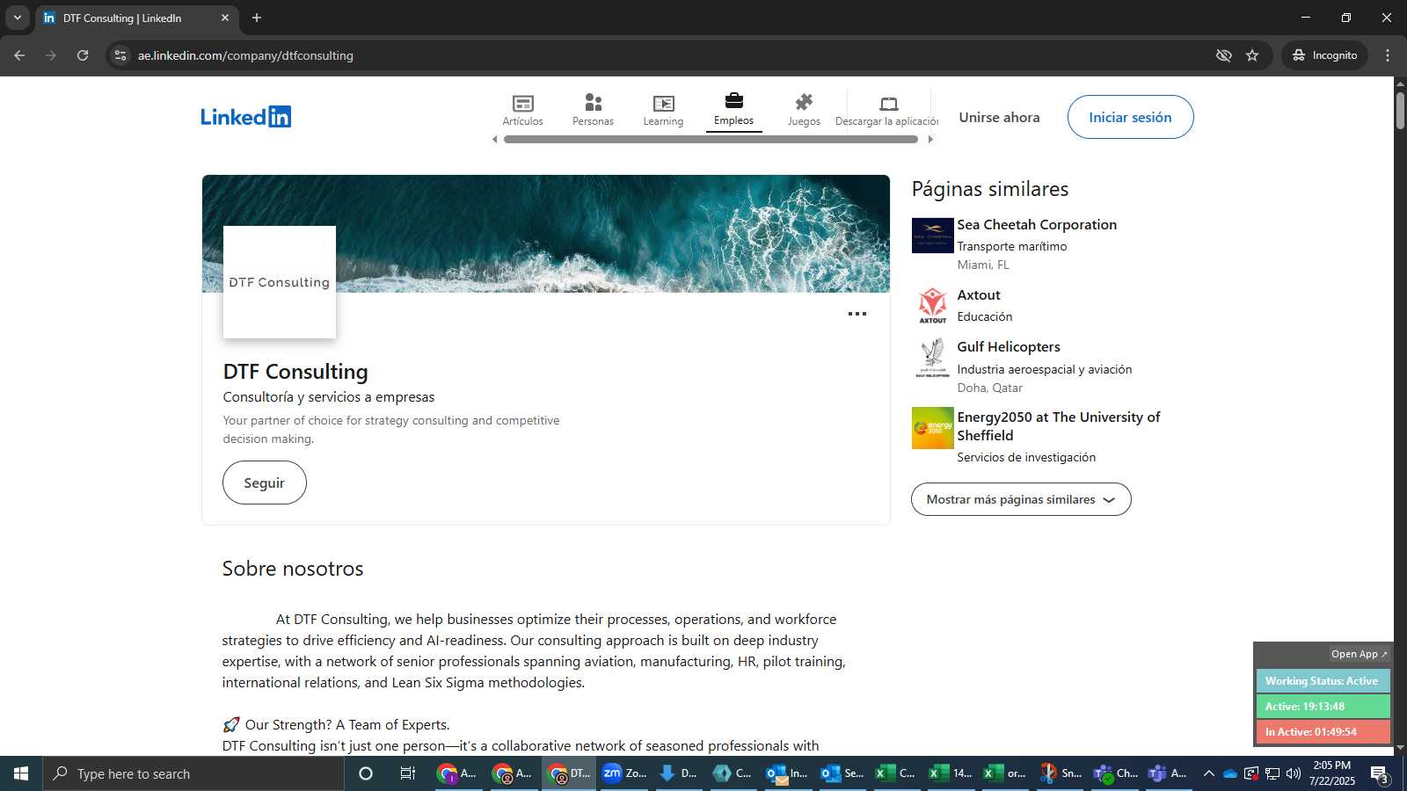Show hidden system tray icons

[x=1208, y=773]
